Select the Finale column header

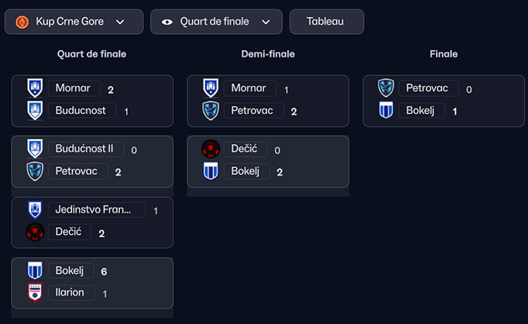pos(444,54)
